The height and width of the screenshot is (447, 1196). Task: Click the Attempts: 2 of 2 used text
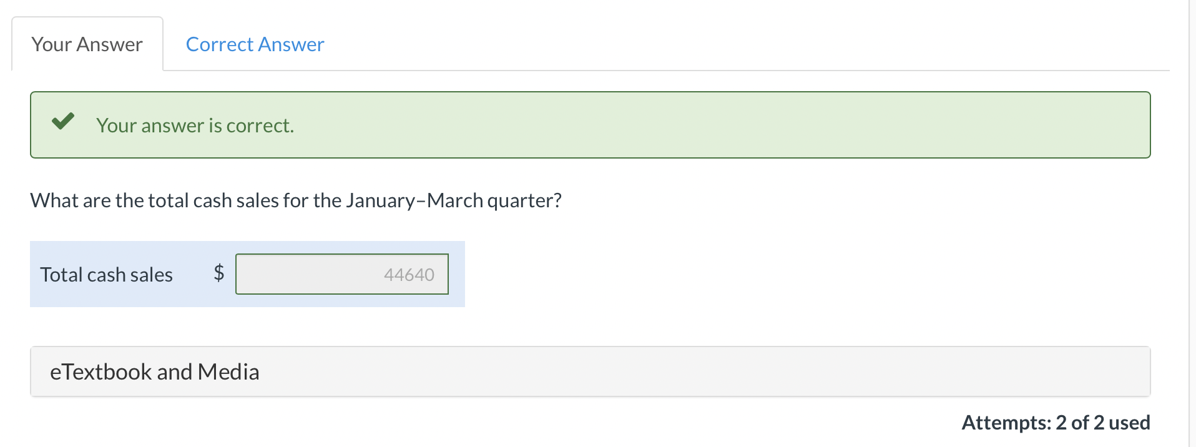pos(1055,422)
